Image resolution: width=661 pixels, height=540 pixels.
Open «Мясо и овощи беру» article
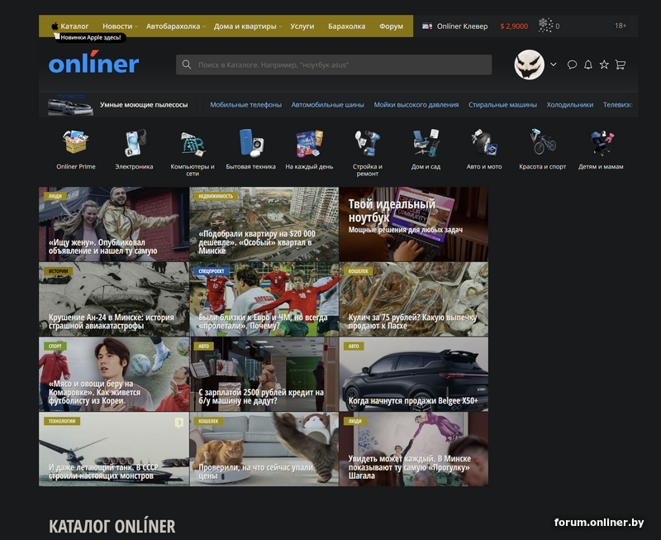(x=114, y=374)
